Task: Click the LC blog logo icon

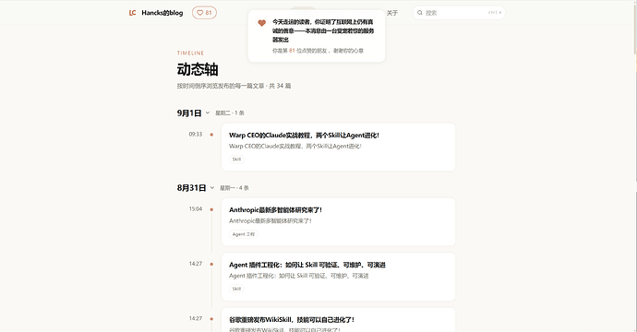Action: coord(132,13)
